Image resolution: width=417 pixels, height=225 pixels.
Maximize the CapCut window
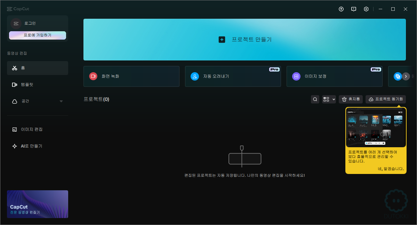tap(393, 9)
